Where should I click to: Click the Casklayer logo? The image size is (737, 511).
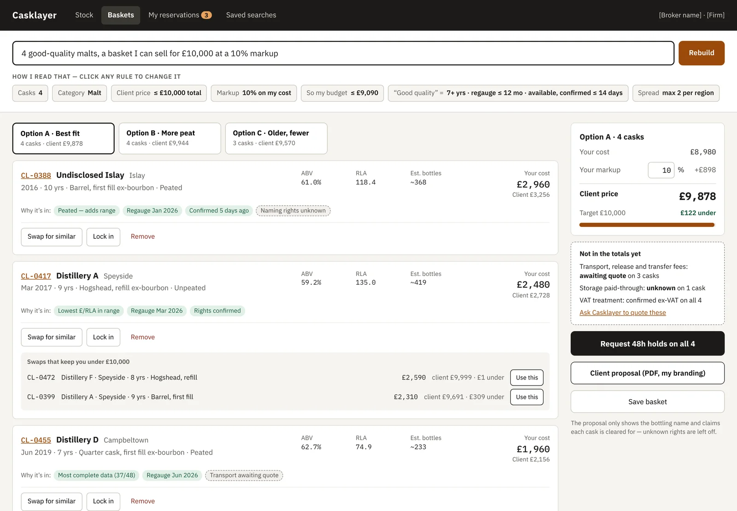pos(35,15)
